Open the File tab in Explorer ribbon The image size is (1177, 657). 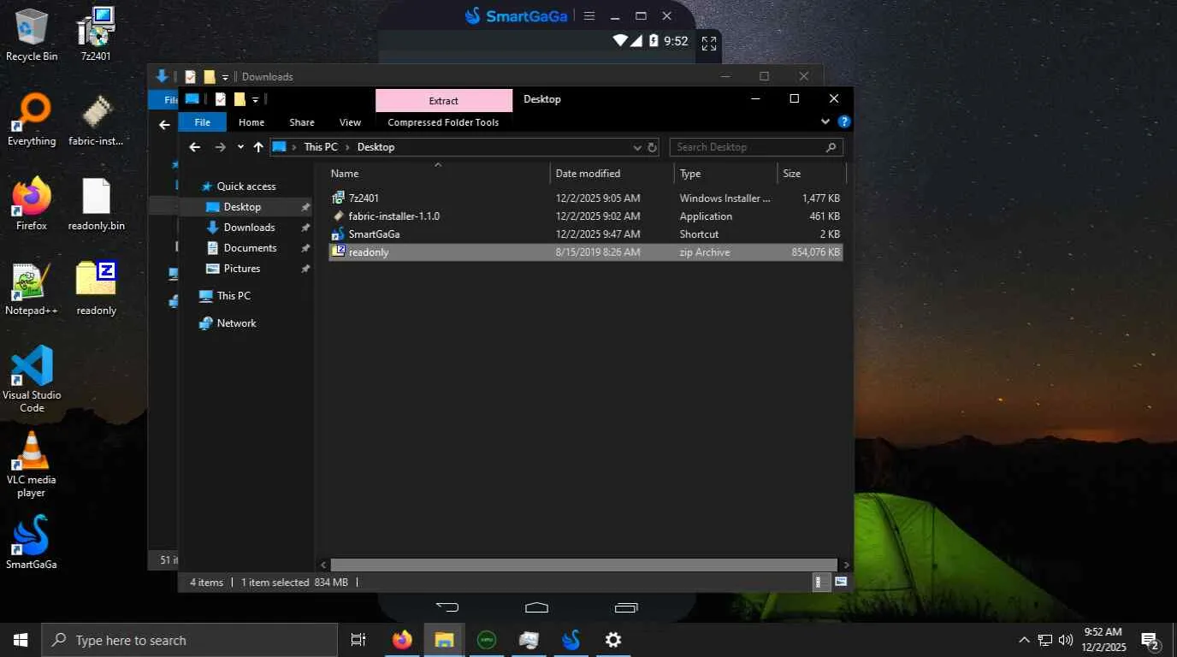pyautogui.click(x=203, y=122)
